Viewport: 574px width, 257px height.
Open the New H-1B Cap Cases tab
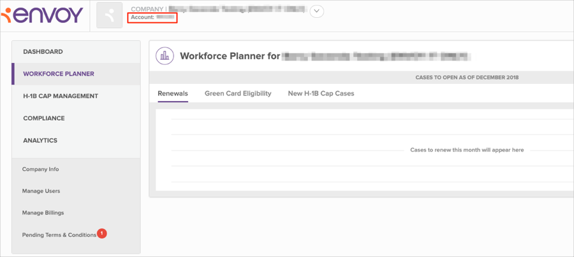click(x=321, y=94)
